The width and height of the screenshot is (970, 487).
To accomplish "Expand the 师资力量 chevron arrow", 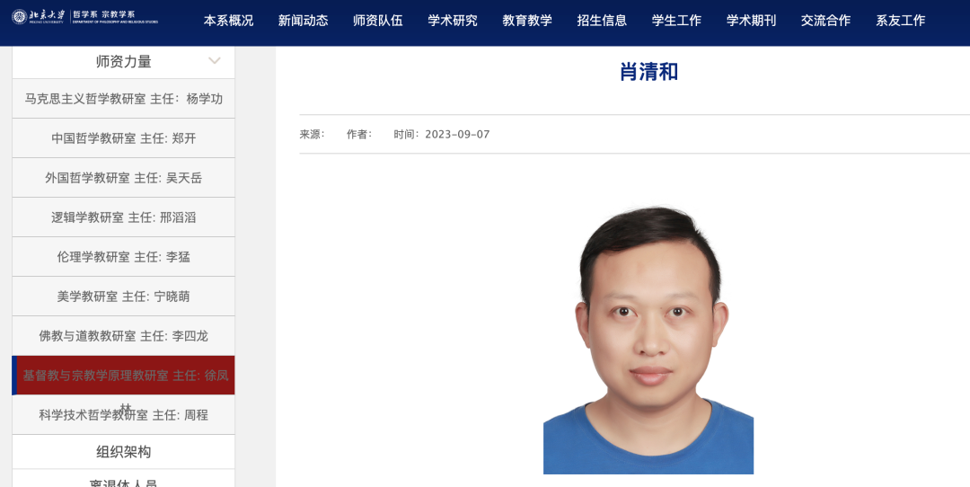I will click(x=214, y=60).
